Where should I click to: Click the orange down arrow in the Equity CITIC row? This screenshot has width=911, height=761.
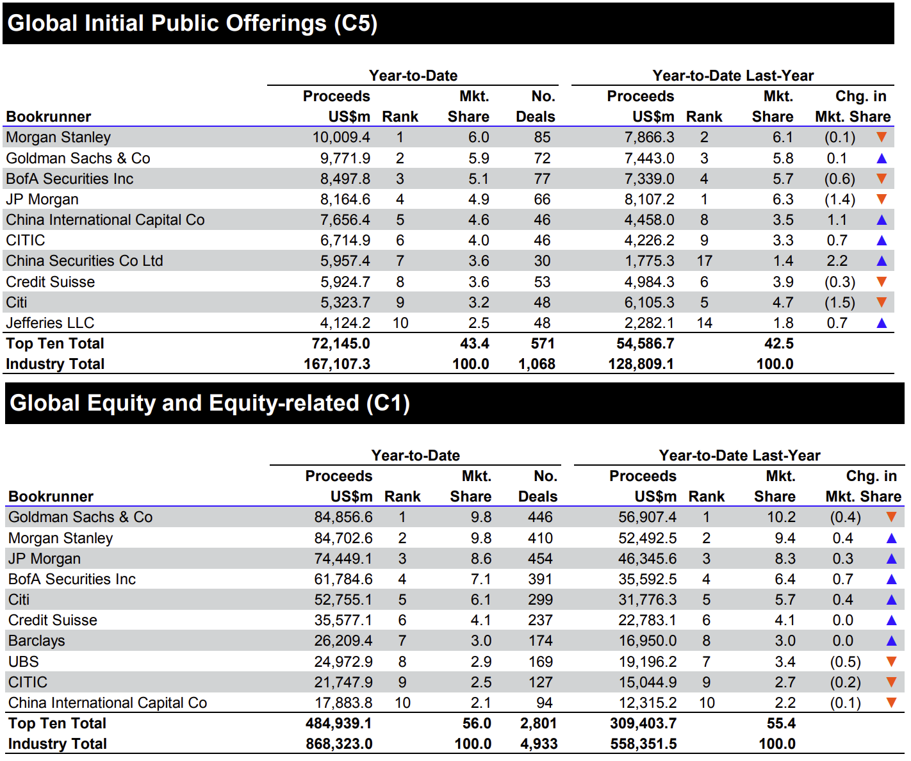(x=891, y=682)
